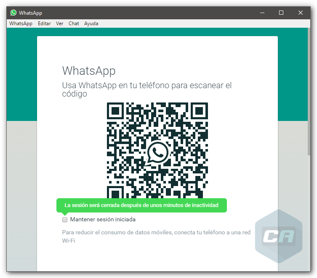Click the QR code image
This screenshot has height=278, width=317.
click(x=157, y=150)
